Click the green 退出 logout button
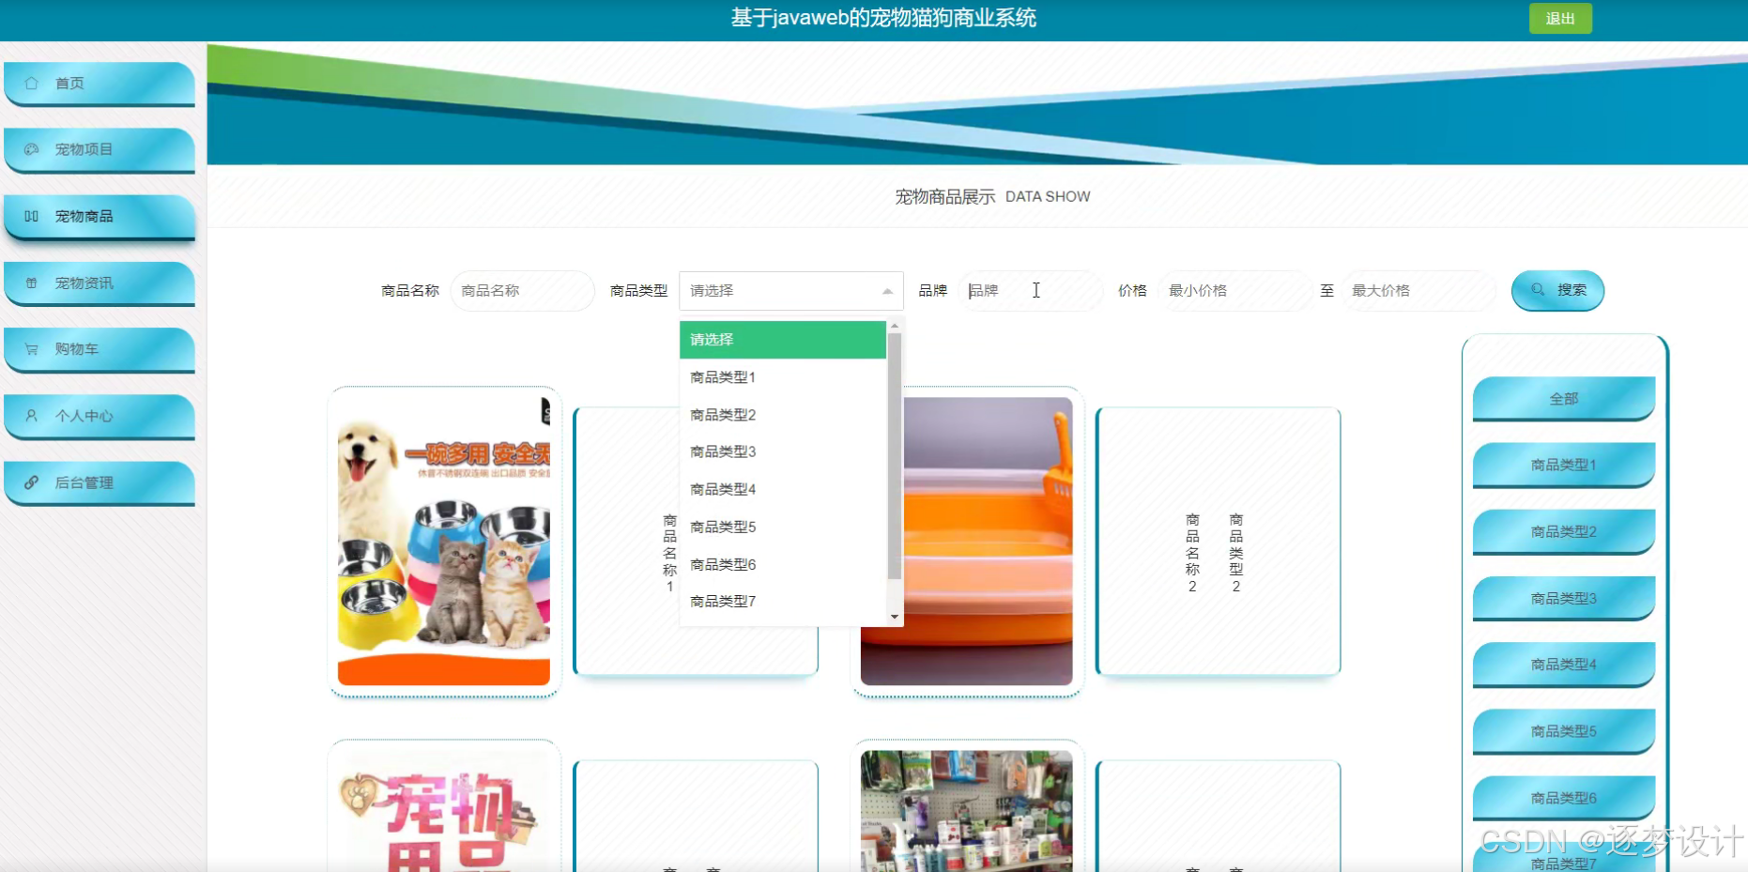The image size is (1748, 872). coord(1560,19)
